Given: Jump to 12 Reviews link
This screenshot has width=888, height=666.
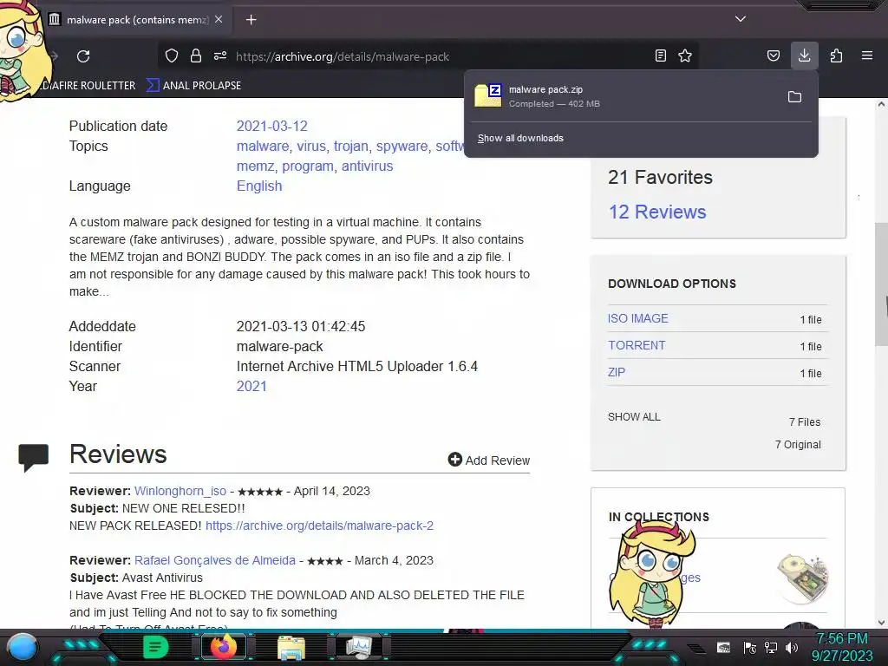Looking at the screenshot, I should click(x=657, y=212).
